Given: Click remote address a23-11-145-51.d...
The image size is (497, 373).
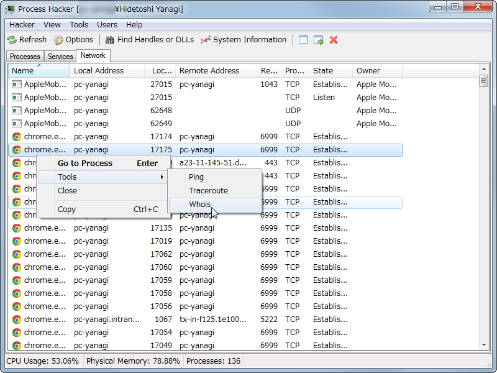Looking at the screenshot, I should [x=212, y=163].
